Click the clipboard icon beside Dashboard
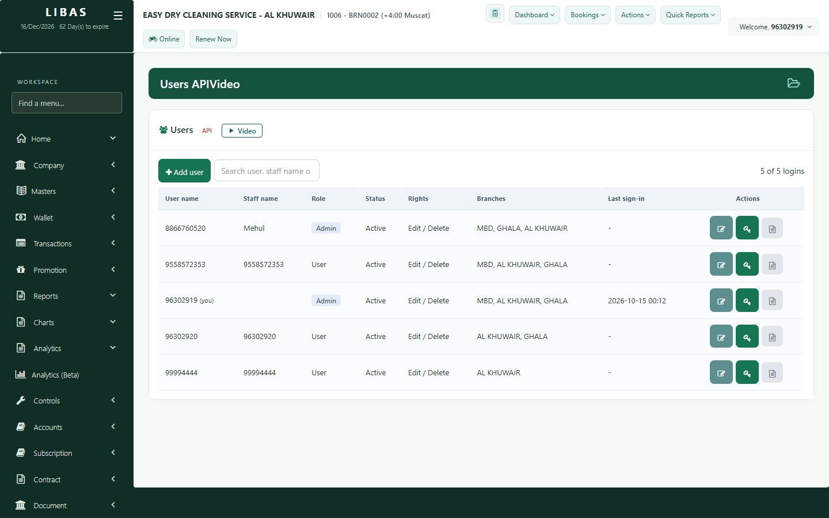 click(x=495, y=14)
